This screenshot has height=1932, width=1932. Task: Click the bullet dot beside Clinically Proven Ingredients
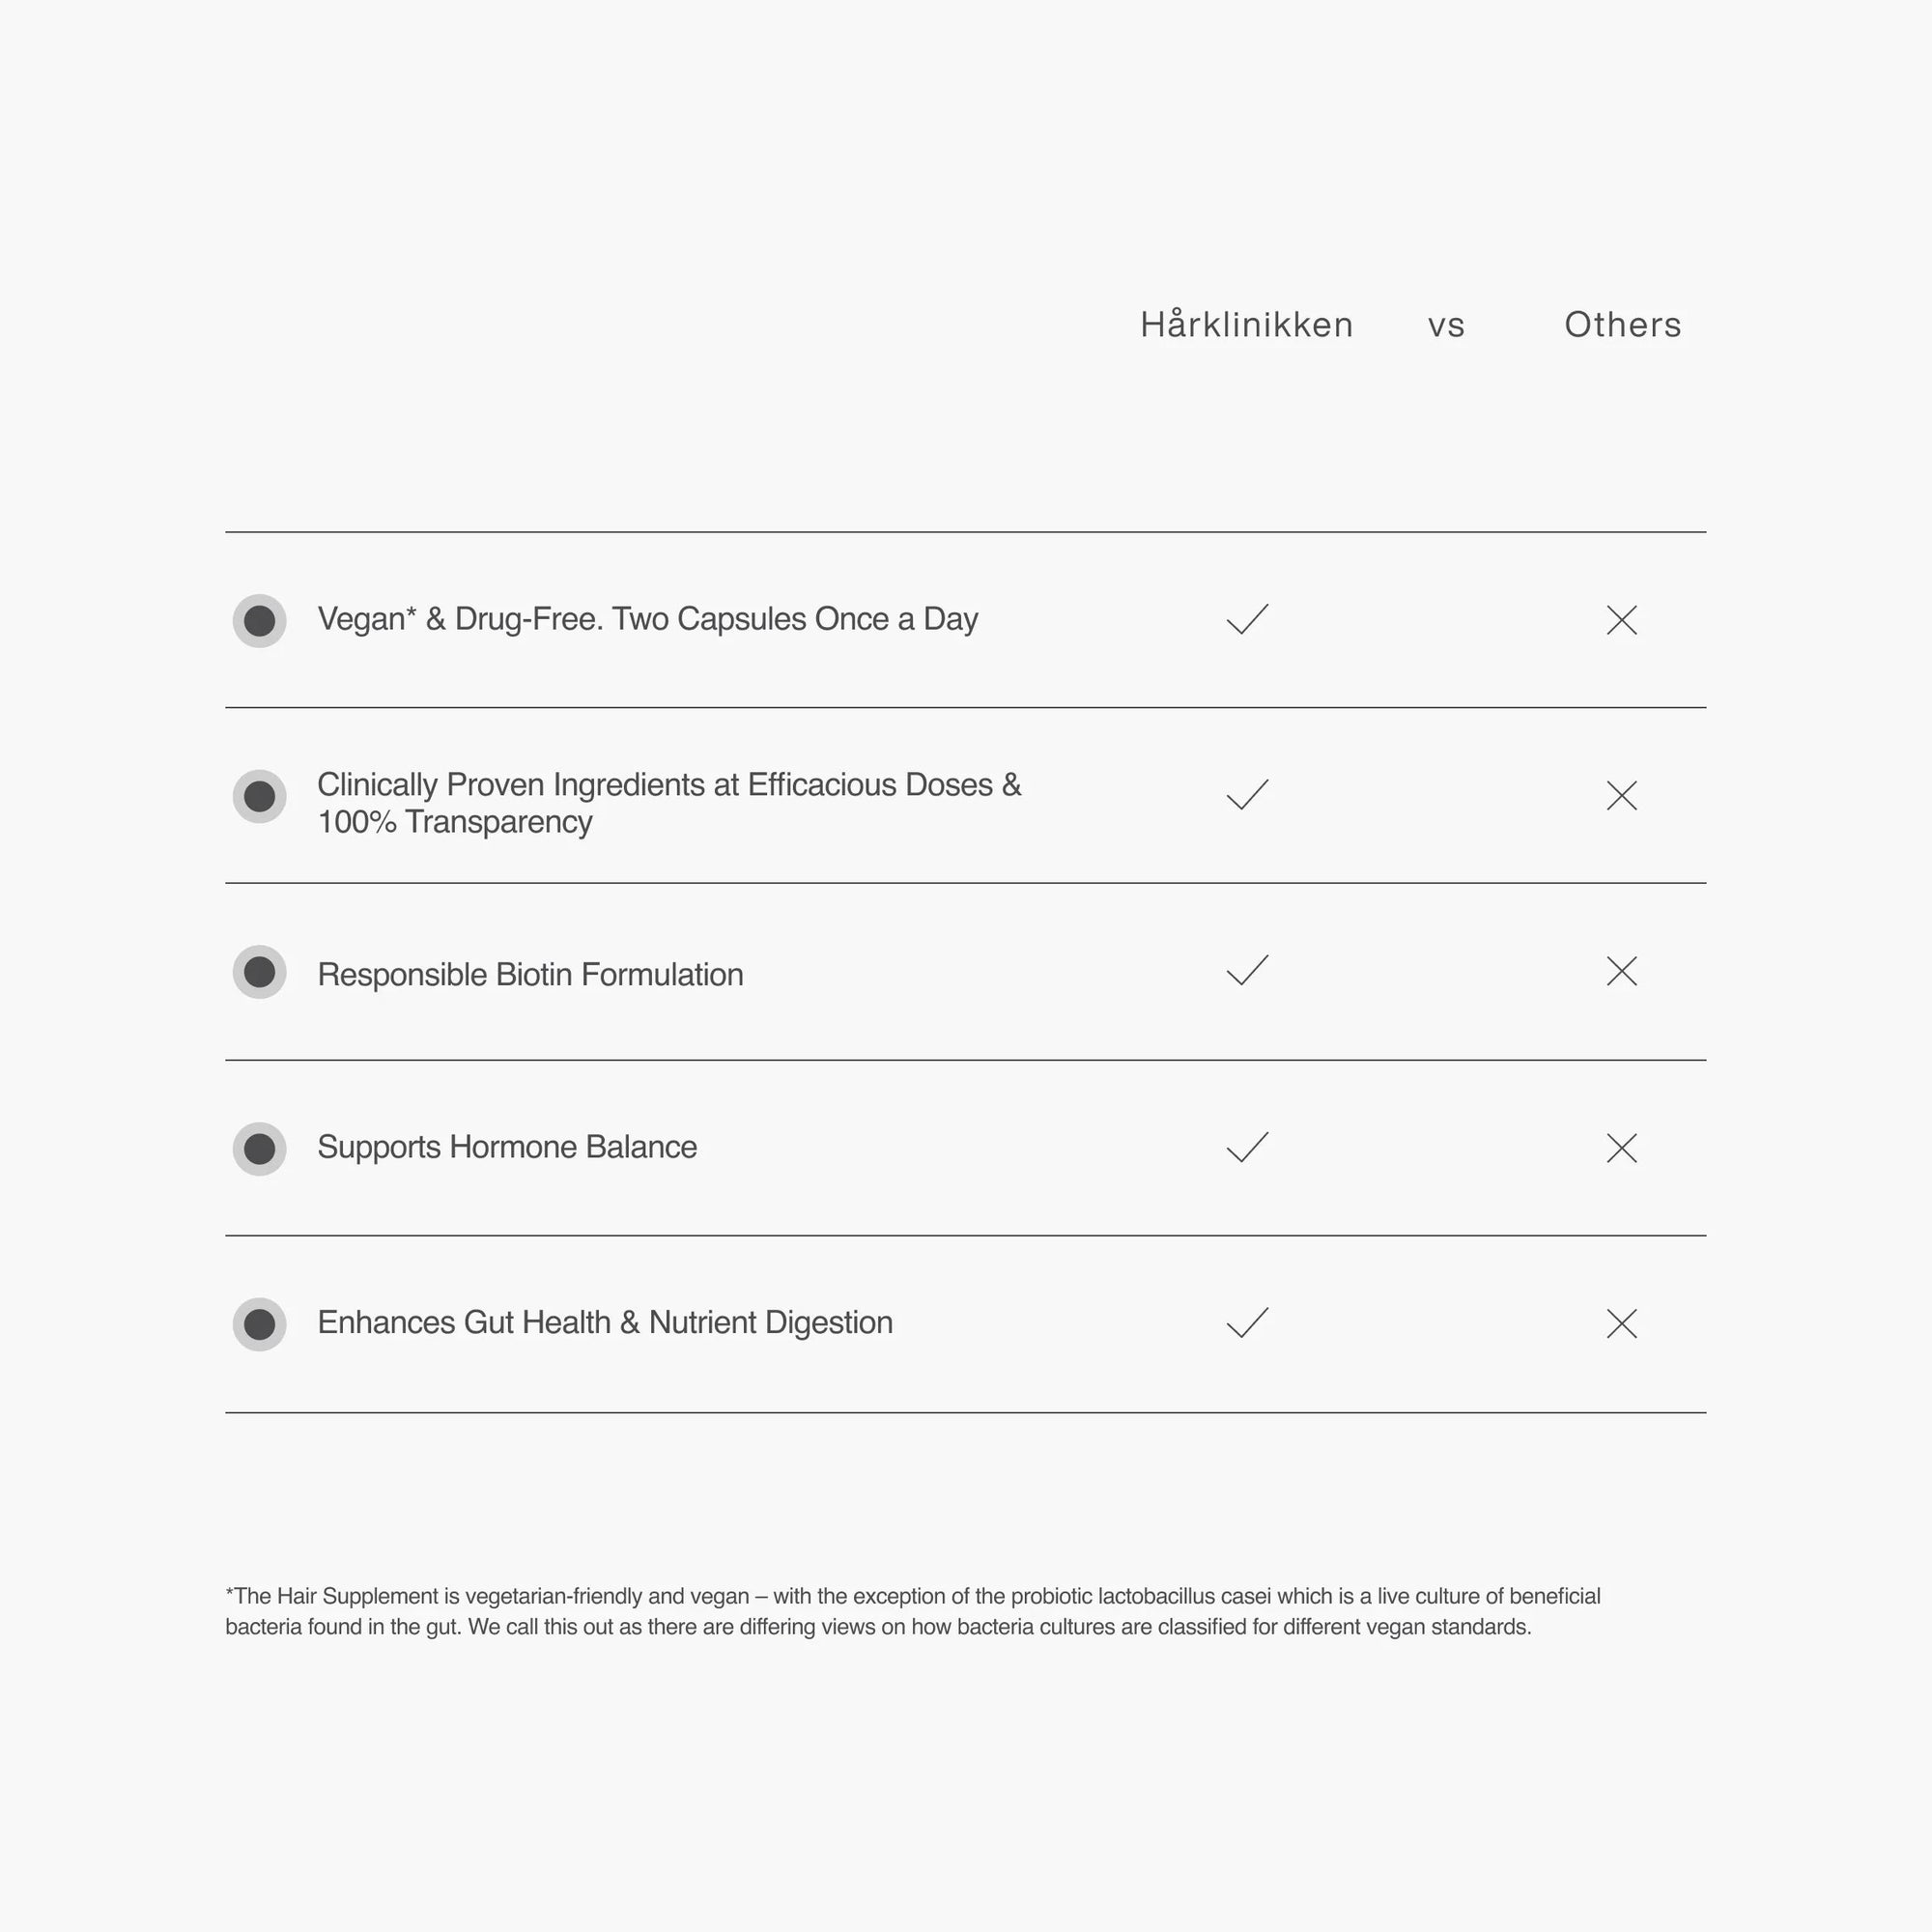(260, 797)
